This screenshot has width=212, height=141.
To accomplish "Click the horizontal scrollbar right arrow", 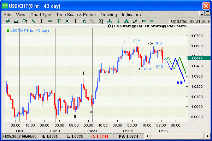I will click(x=207, y=136).
